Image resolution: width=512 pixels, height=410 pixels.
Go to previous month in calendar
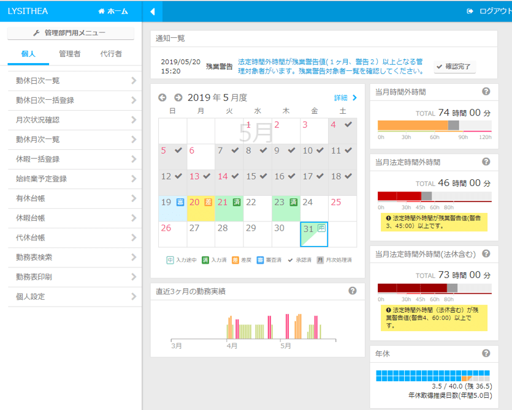tap(162, 97)
